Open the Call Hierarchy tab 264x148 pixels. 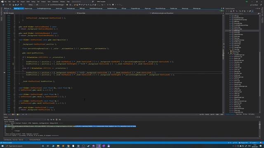point(7,140)
